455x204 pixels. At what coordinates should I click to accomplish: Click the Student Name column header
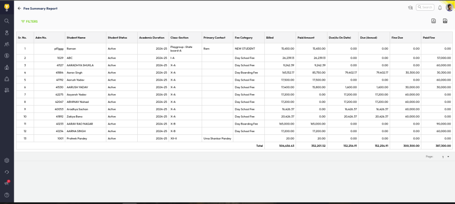tap(76, 37)
